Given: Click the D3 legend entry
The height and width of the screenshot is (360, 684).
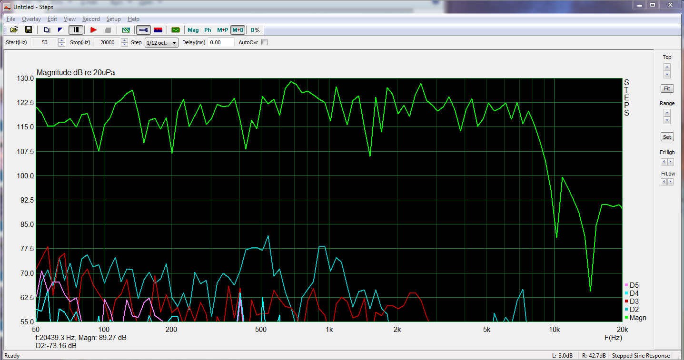Looking at the screenshot, I should [x=632, y=302].
